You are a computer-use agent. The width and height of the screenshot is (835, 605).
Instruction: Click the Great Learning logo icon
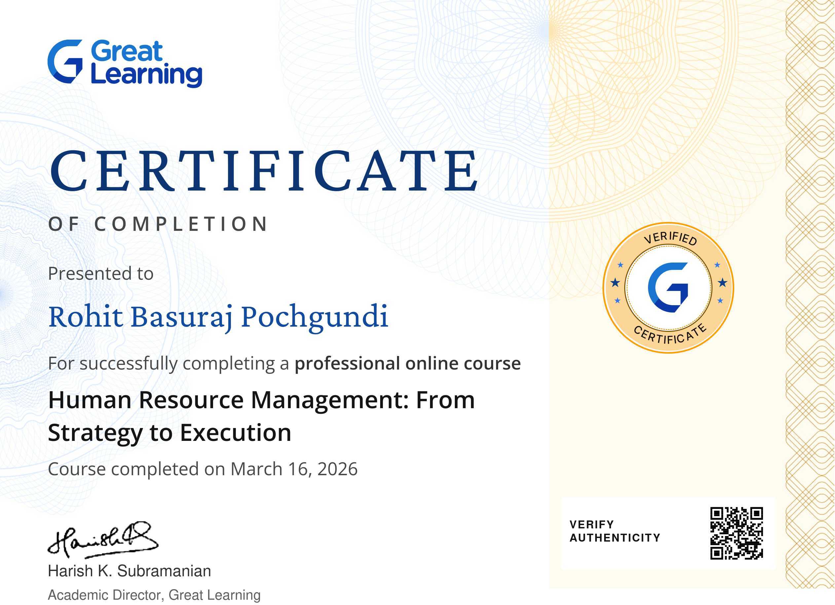pos(65,61)
